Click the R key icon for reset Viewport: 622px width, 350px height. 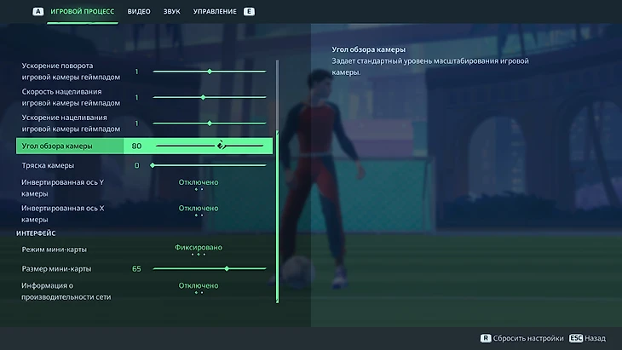pos(486,338)
